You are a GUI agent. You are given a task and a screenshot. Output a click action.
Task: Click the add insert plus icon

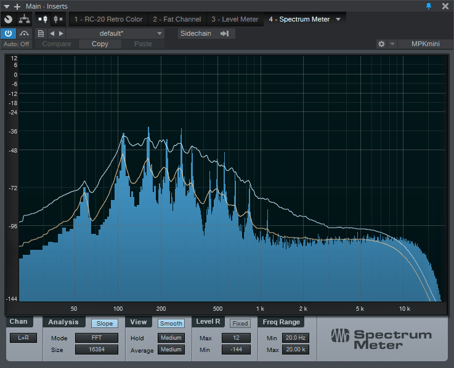pyautogui.click(x=17, y=6)
